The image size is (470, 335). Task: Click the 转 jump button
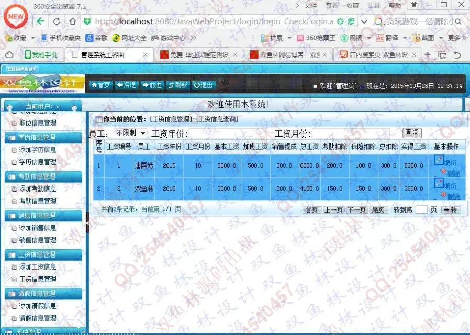point(451,210)
